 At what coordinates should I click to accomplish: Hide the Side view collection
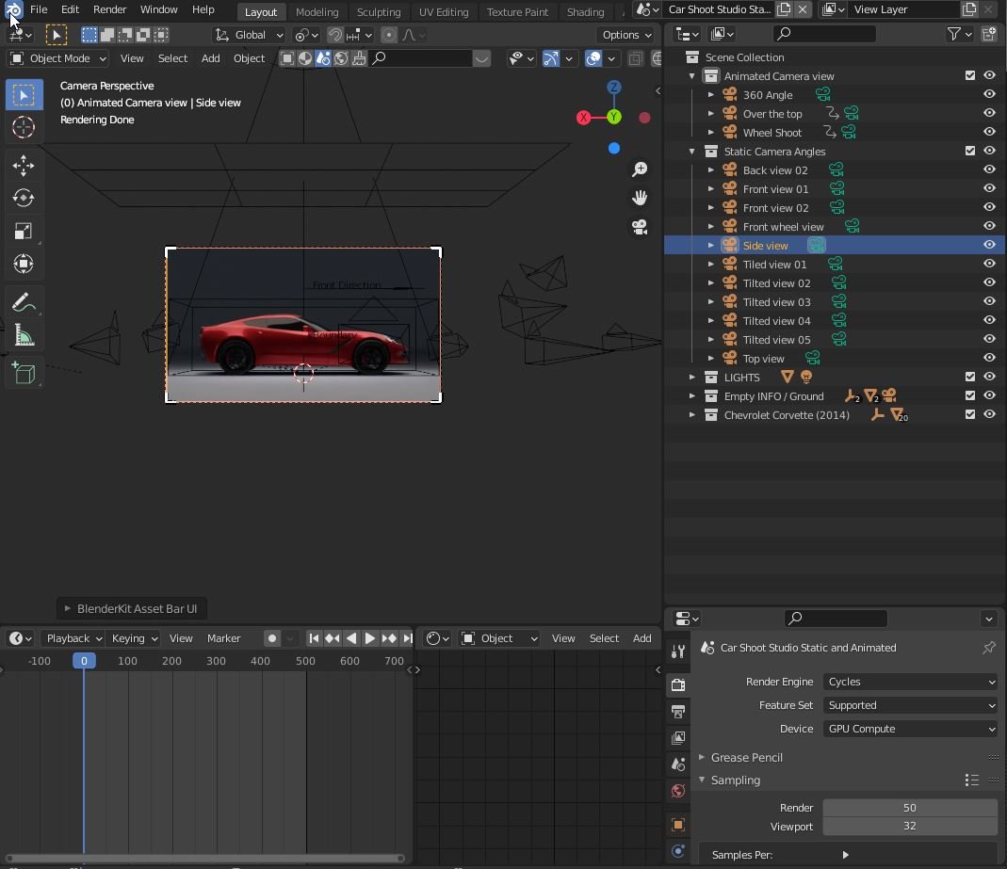989,245
